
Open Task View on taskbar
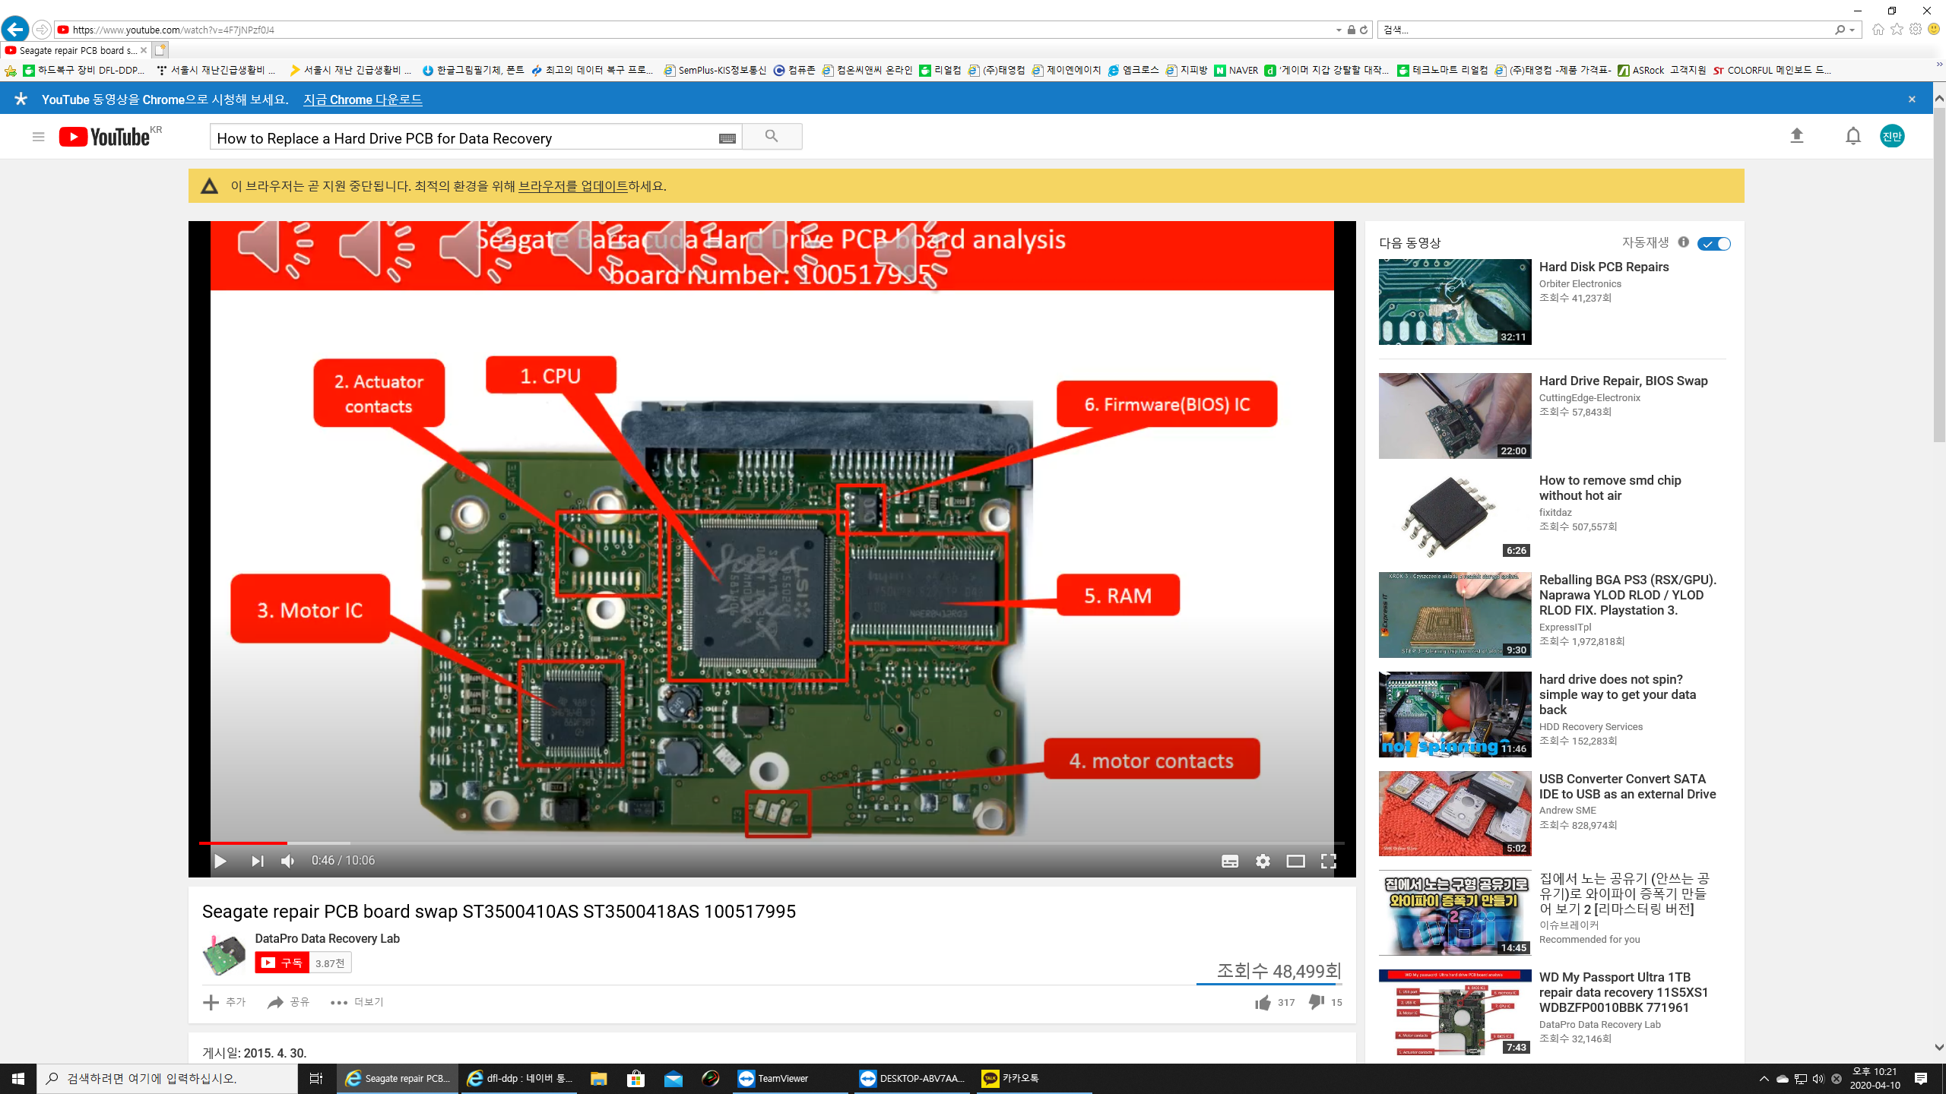click(x=316, y=1078)
